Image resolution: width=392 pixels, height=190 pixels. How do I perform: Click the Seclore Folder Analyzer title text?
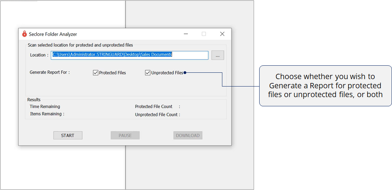click(x=53, y=34)
